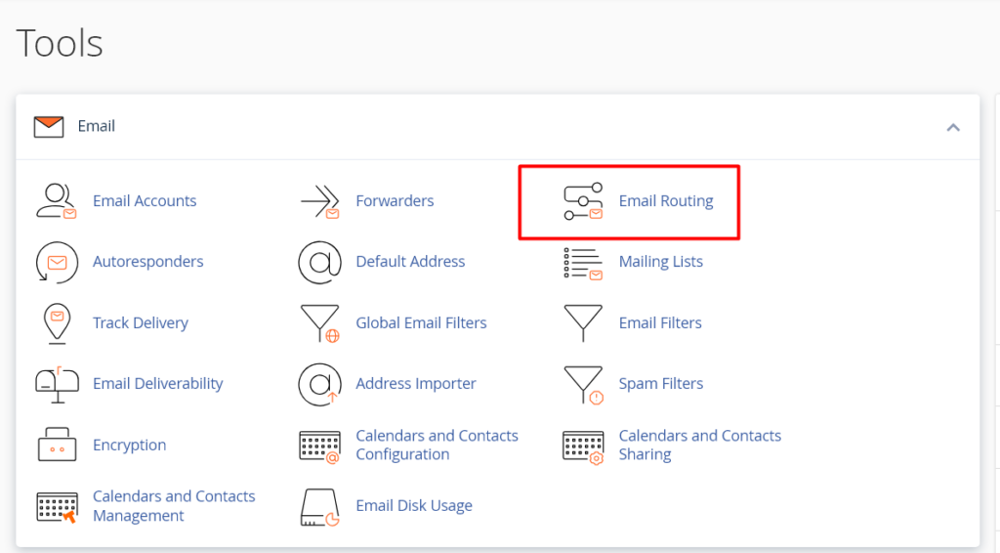
Task: Click the Mailing Lists list icon
Action: click(x=583, y=262)
